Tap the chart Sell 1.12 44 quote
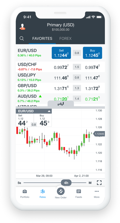 pos(25,120)
